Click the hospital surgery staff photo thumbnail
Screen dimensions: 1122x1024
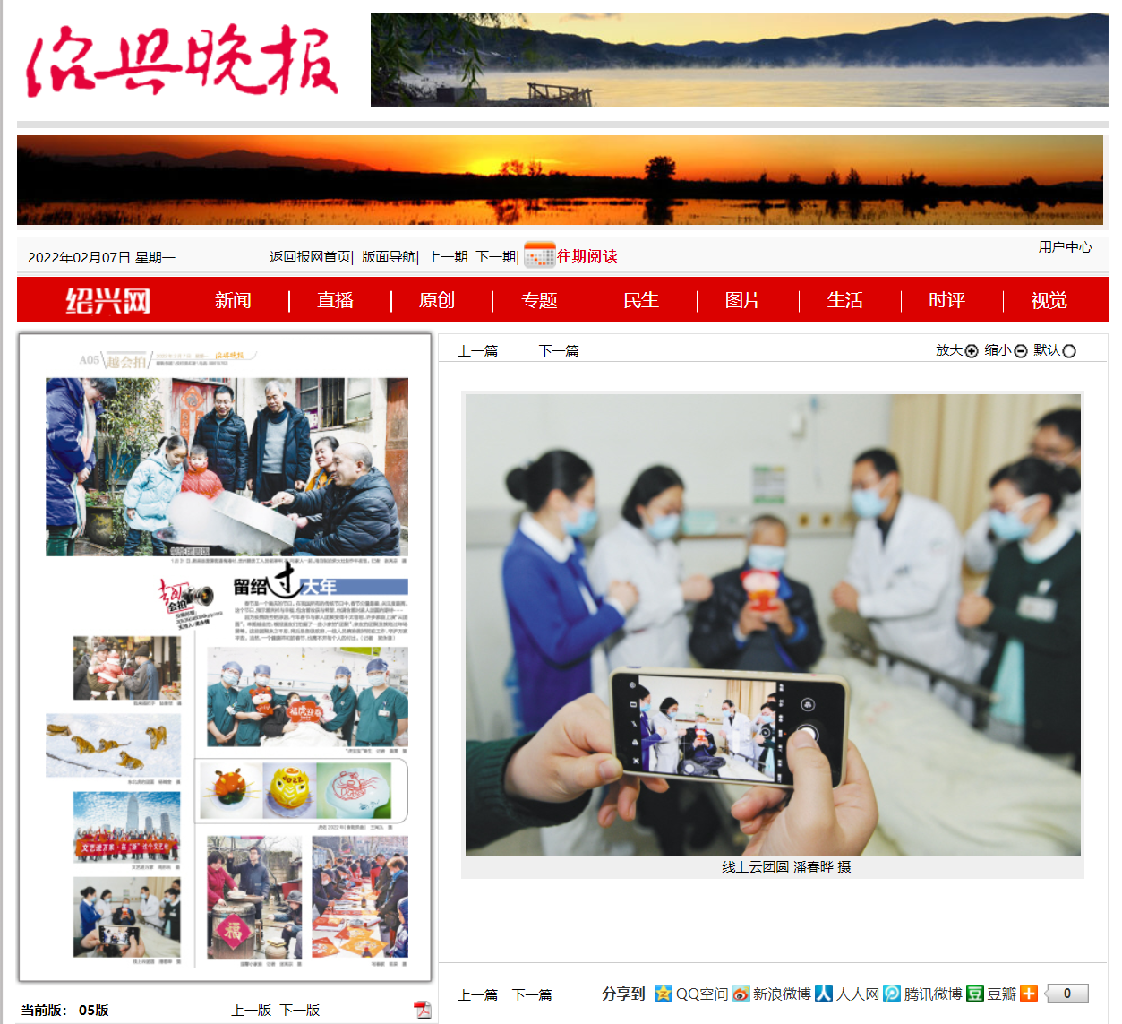307,697
